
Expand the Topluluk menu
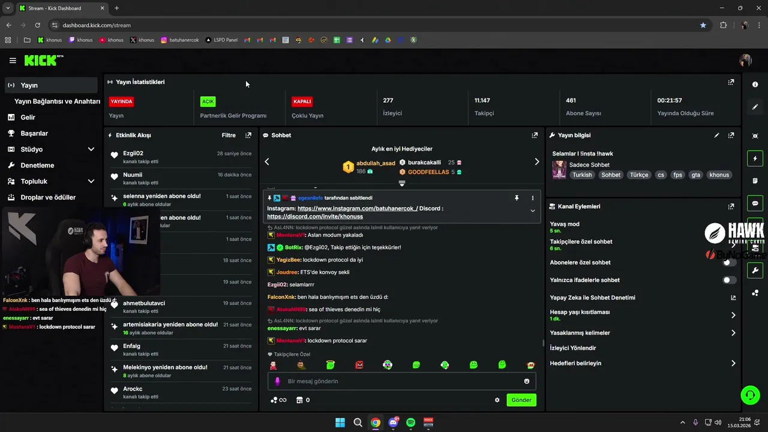pos(50,181)
